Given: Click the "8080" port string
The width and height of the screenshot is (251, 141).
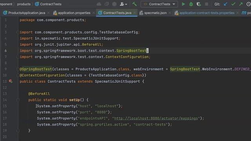Looking at the screenshot, I should tap(101, 112).
